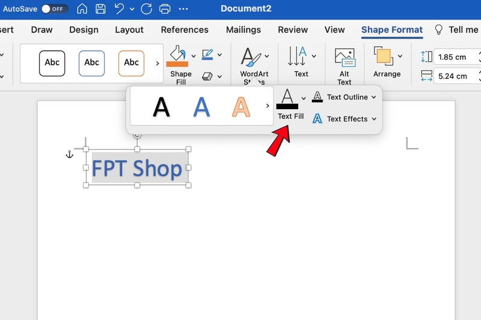Screen dimensions: 481x320
Task: Click the Arrange icon
Action: point(384,56)
